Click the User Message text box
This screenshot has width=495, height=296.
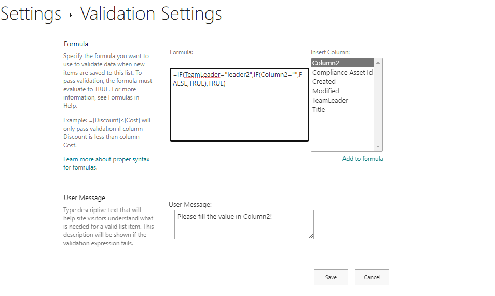click(x=244, y=224)
